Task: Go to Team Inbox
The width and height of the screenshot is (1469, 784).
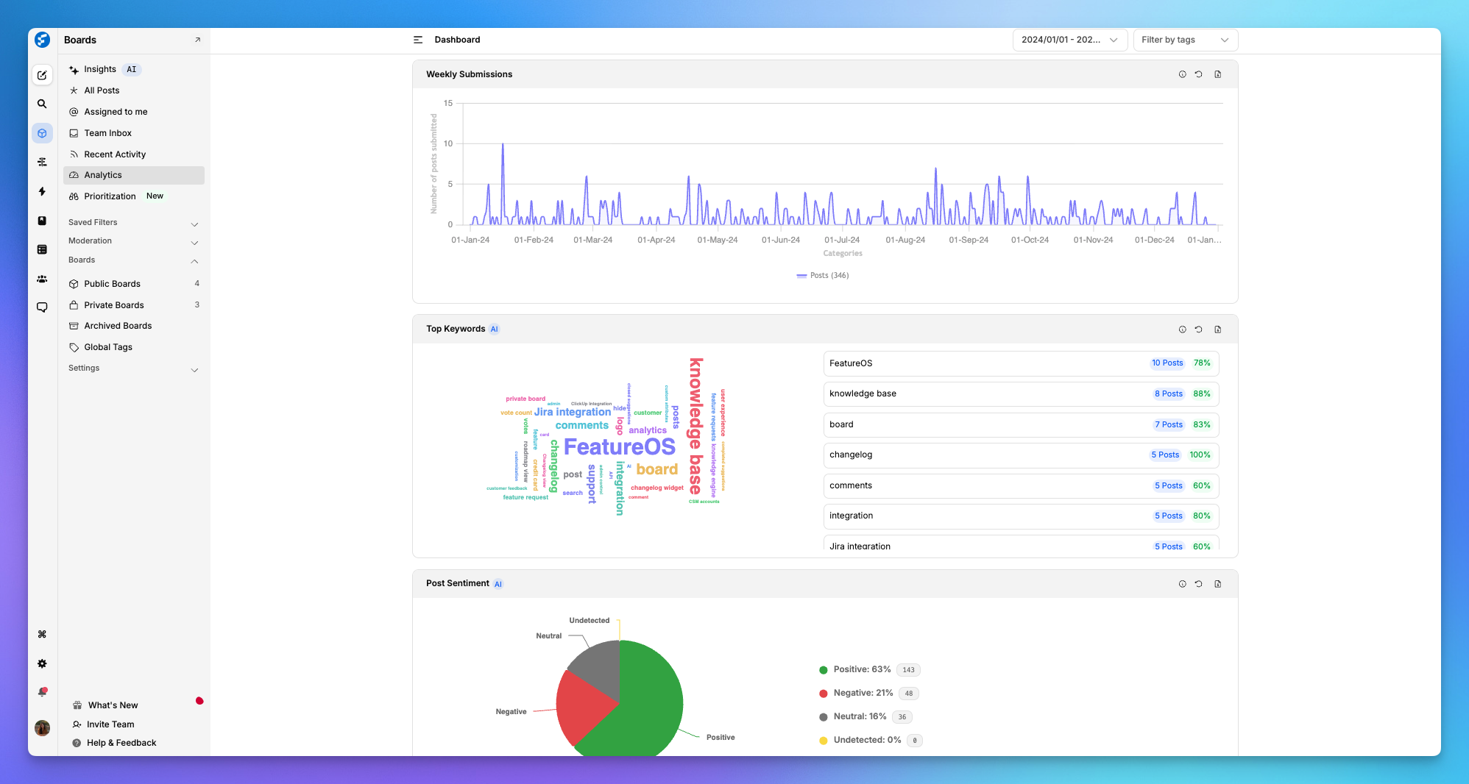Action: point(107,133)
